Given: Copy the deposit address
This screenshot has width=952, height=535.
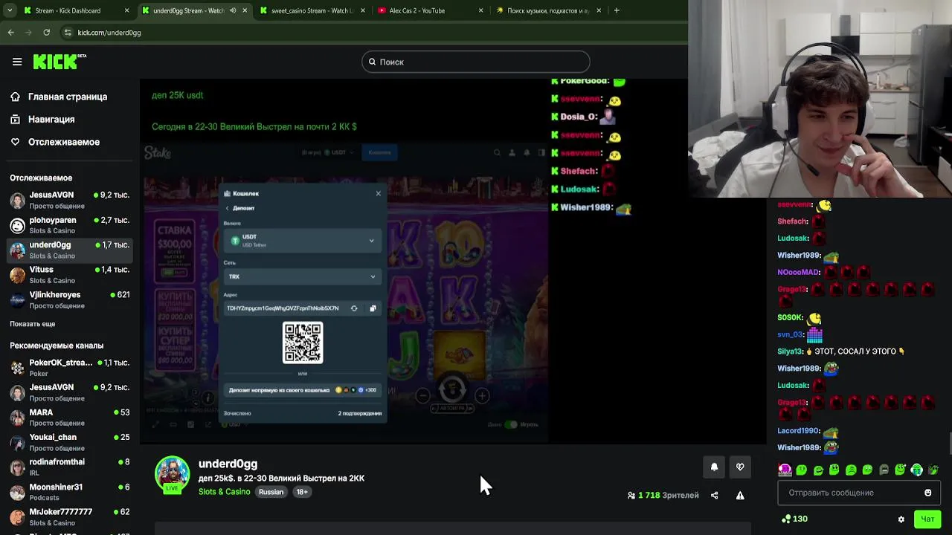Looking at the screenshot, I should (x=373, y=308).
